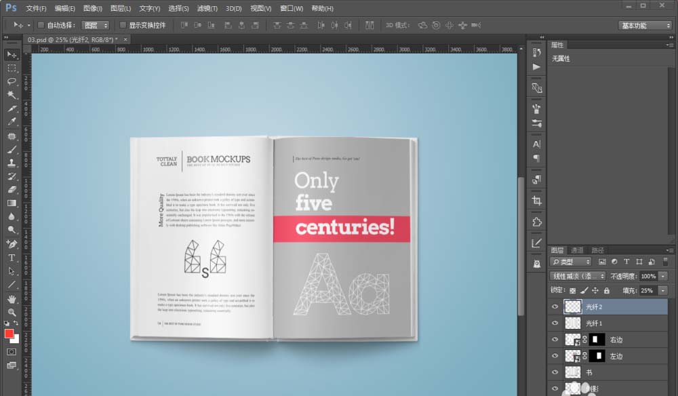Select the Zoom tool in toolbar
This screenshot has height=396, width=678.
(12, 313)
